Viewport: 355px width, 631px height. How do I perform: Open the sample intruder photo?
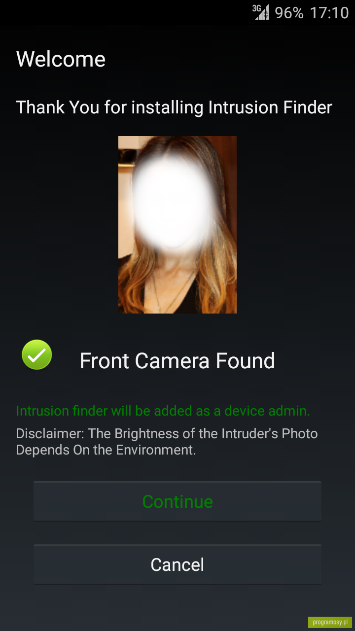[x=177, y=225]
